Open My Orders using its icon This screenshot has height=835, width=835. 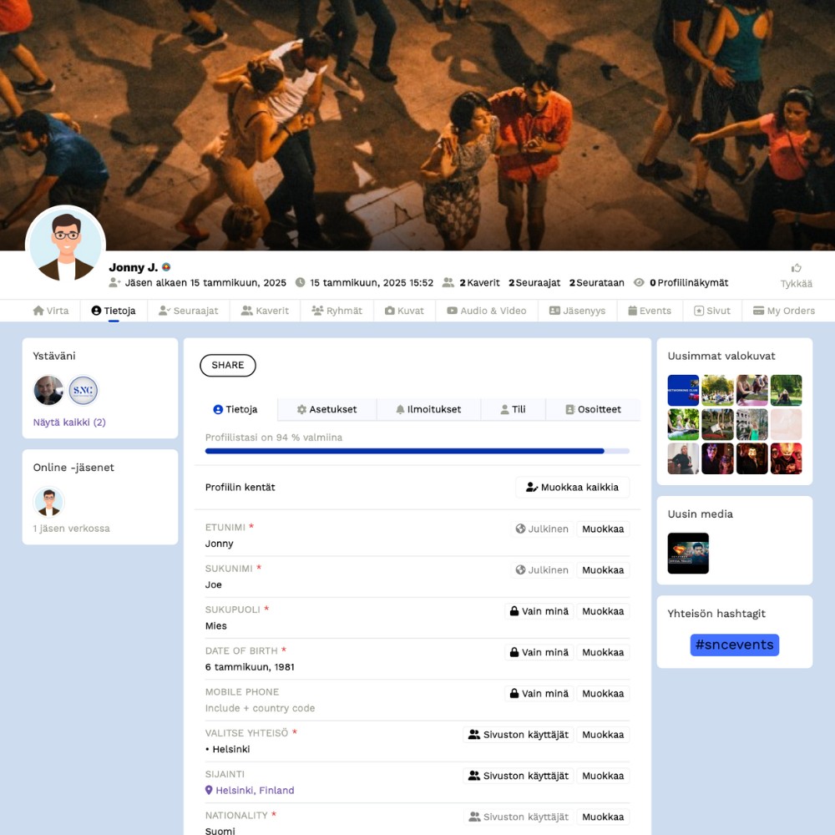757,310
